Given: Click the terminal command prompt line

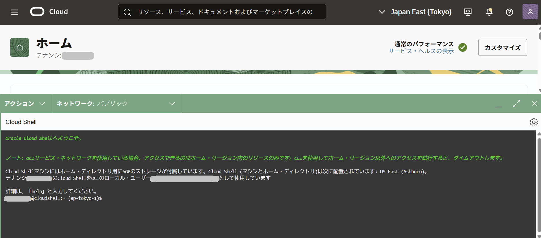Looking at the screenshot, I should [x=173, y=198].
